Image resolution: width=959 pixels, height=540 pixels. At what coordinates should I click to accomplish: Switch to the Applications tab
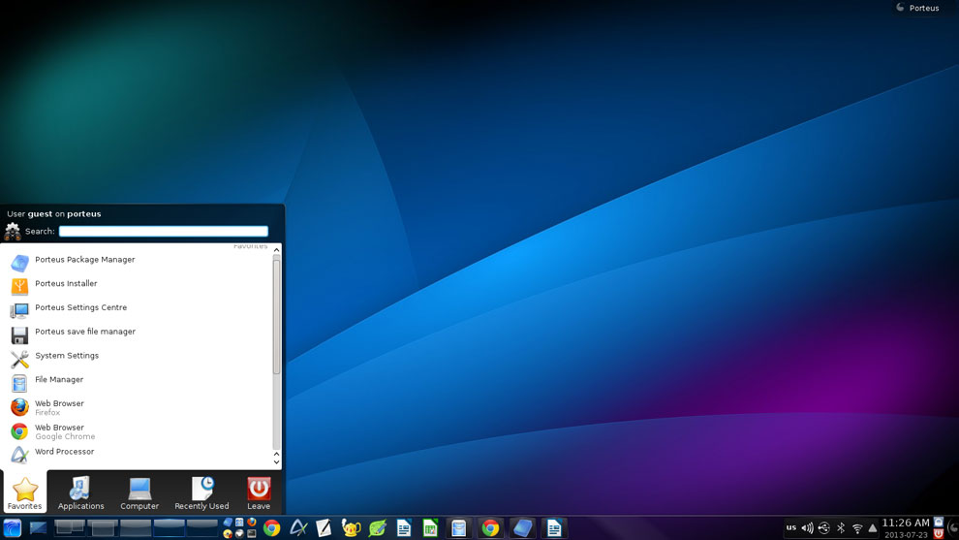point(80,492)
